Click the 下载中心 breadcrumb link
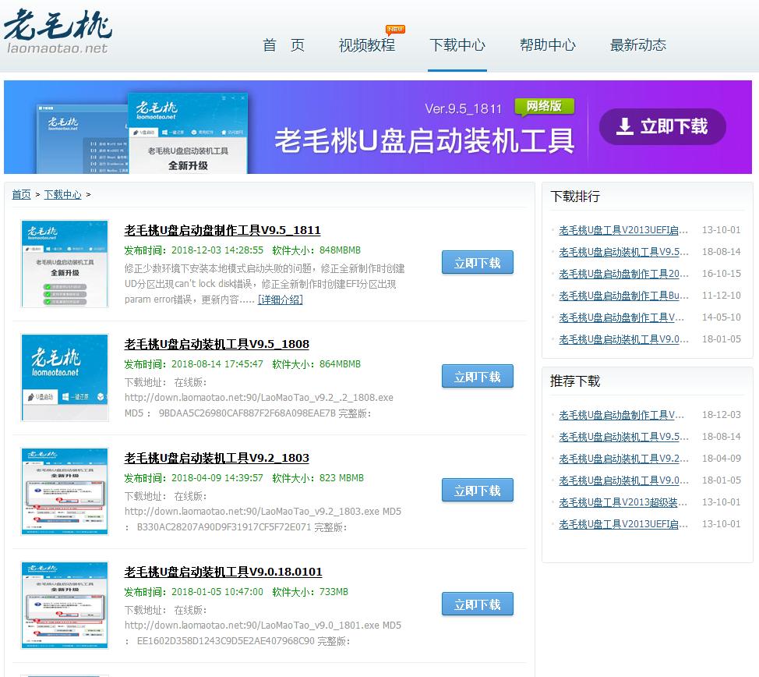759x677 pixels. tap(62, 194)
